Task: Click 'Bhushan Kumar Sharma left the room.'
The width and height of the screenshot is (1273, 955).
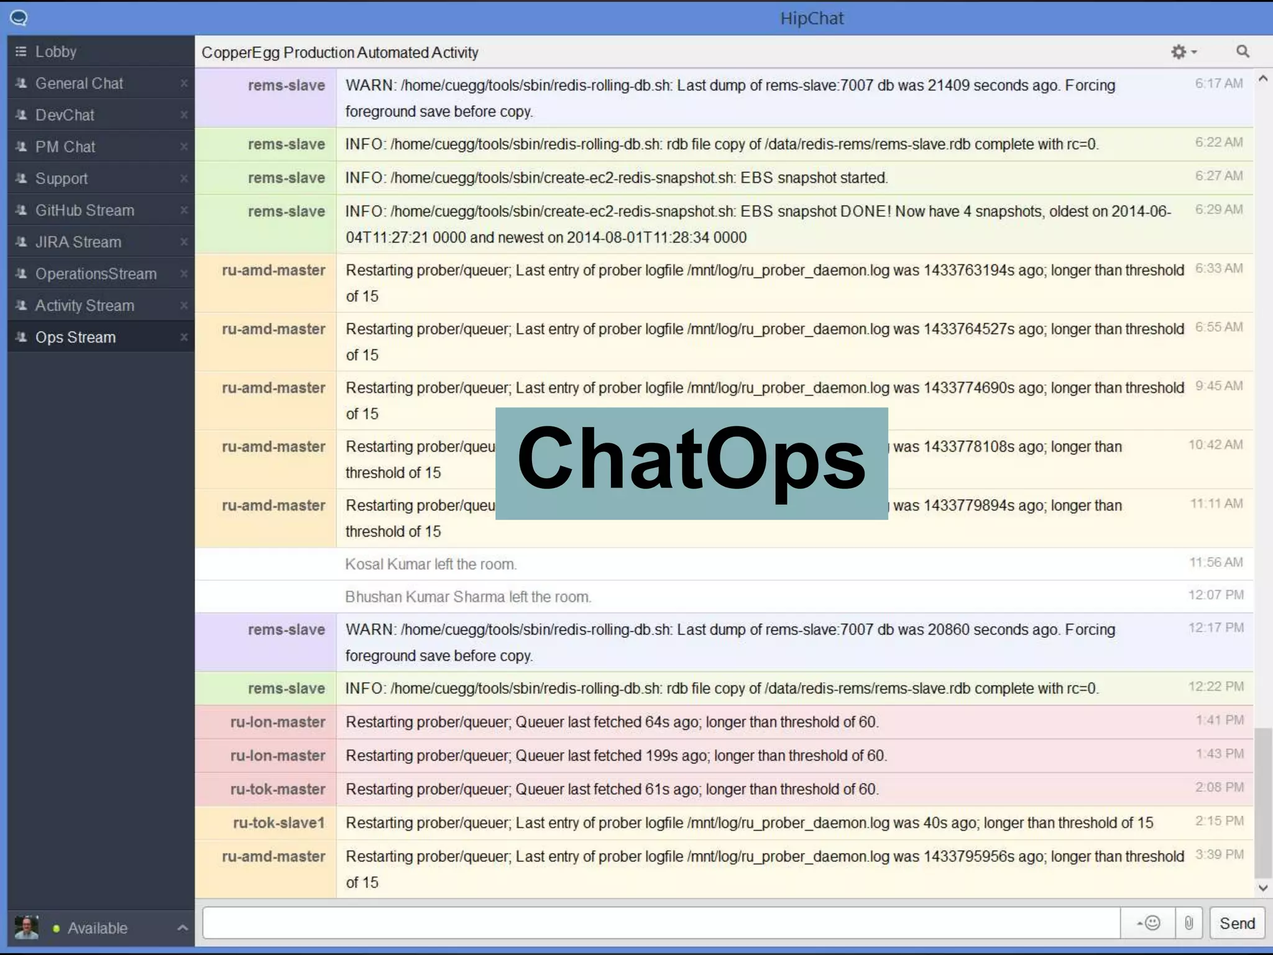Action: [x=468, y=597]
